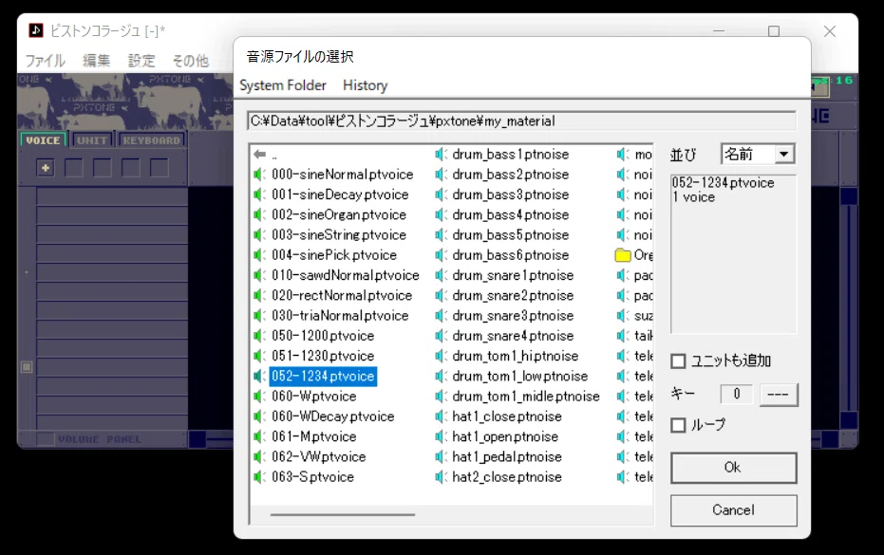Click speaker icon beside 000-sineNormal.ptvoice
The image size is (884, 555).
[x=259, y=175]
